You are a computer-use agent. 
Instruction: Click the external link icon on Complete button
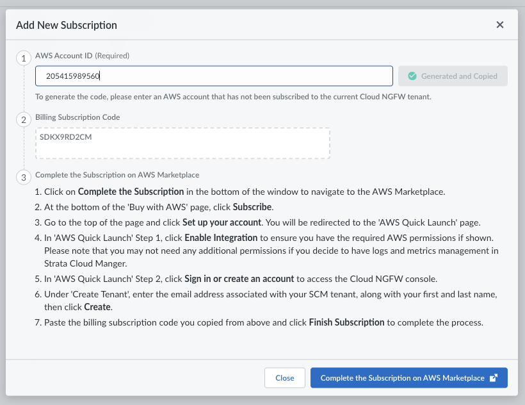coord(494,378)
